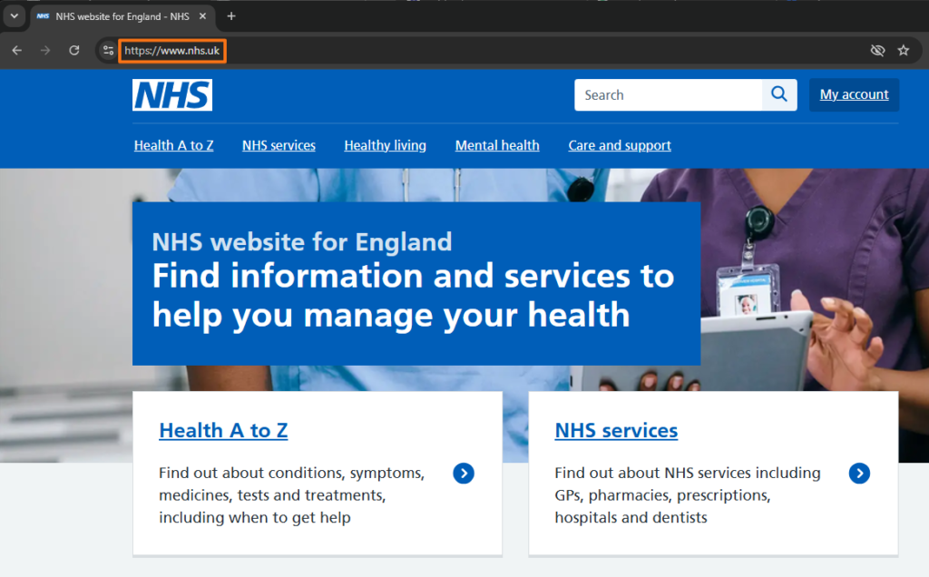Open the Healthy living navigation link
This screenshot has width=929, height=577.
click(385, 145)
